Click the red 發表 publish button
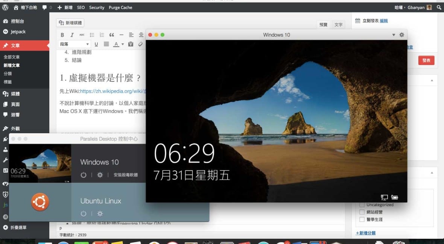 pyautogui.click(x=426, y=60)
